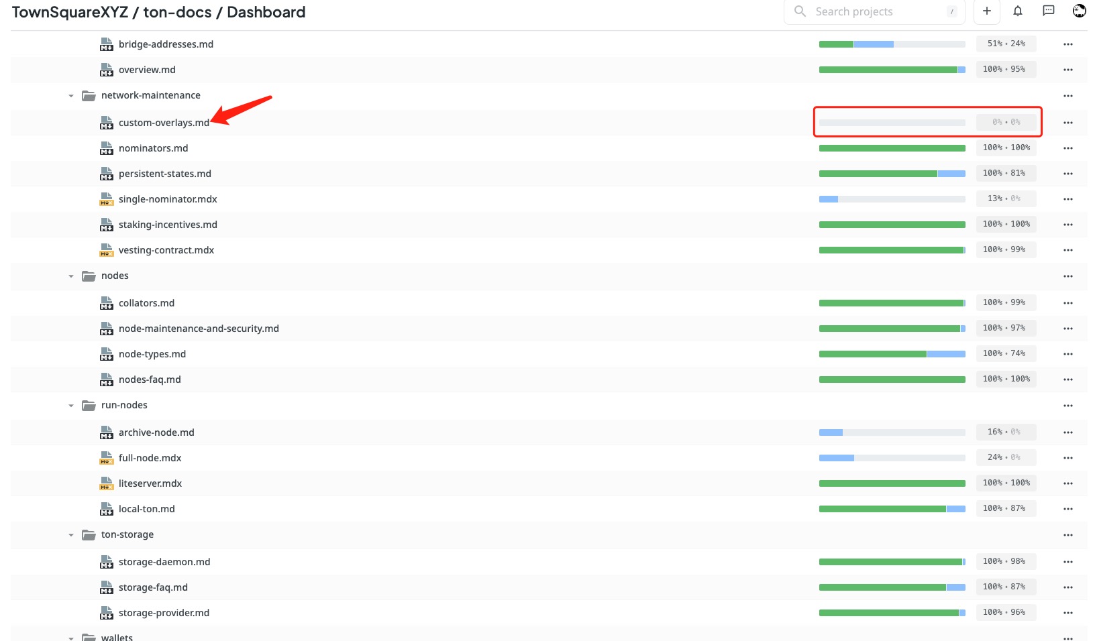Collapse the ton-storage folder arrow
Screen dimensions: 1095x641
pos(71,535)
